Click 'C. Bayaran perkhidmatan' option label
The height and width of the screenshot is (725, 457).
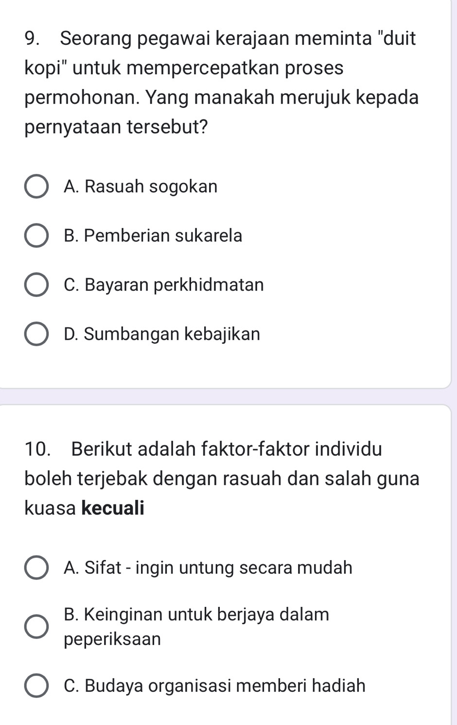tap(163, 285)
